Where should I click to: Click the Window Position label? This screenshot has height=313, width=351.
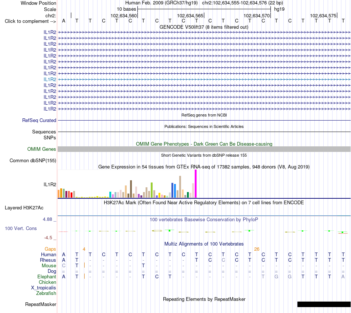click(38, 3)
